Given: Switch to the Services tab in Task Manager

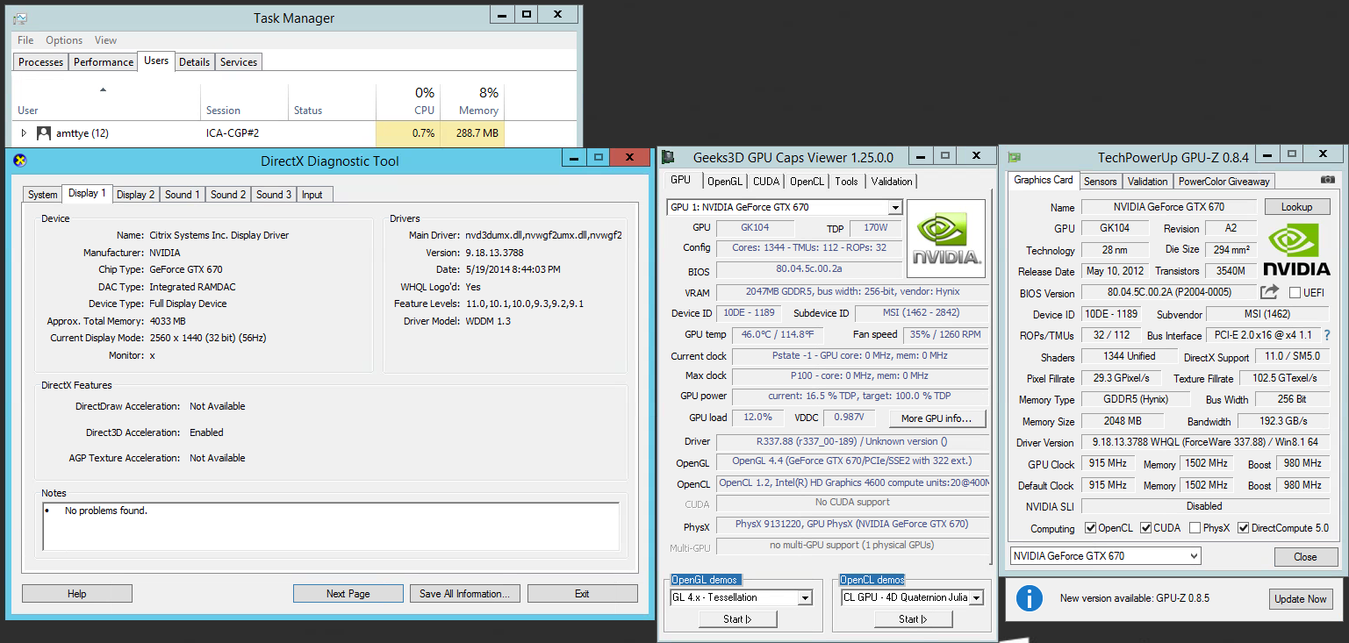Looking at the screenshot, I should coord(239,62).
